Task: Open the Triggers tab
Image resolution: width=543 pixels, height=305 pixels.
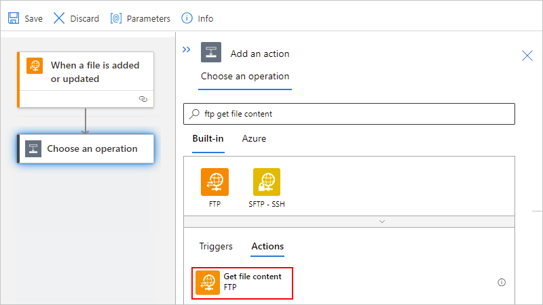Action: point(216,247)
